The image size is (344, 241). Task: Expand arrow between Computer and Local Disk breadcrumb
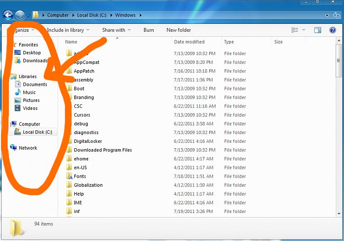(x=73, y=15)
